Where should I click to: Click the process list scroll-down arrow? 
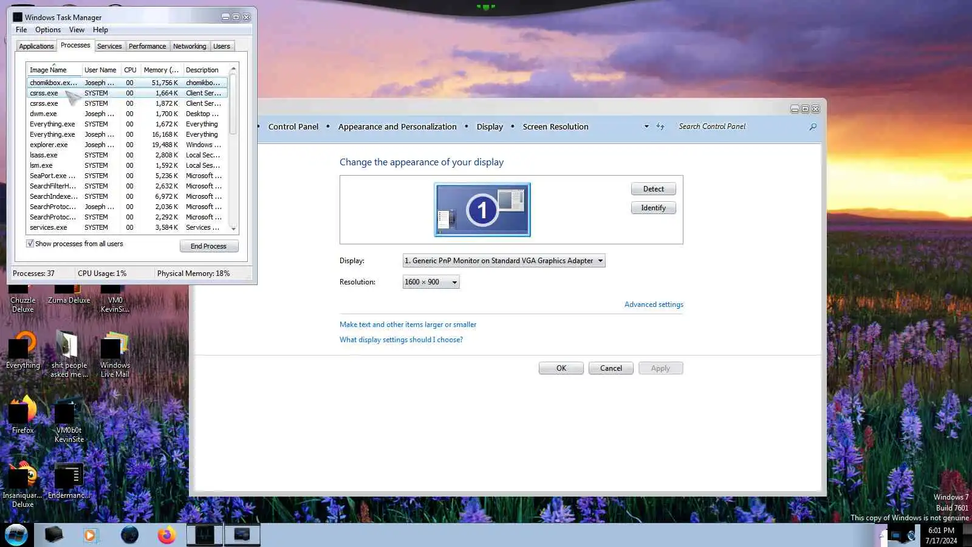point(233,229)
